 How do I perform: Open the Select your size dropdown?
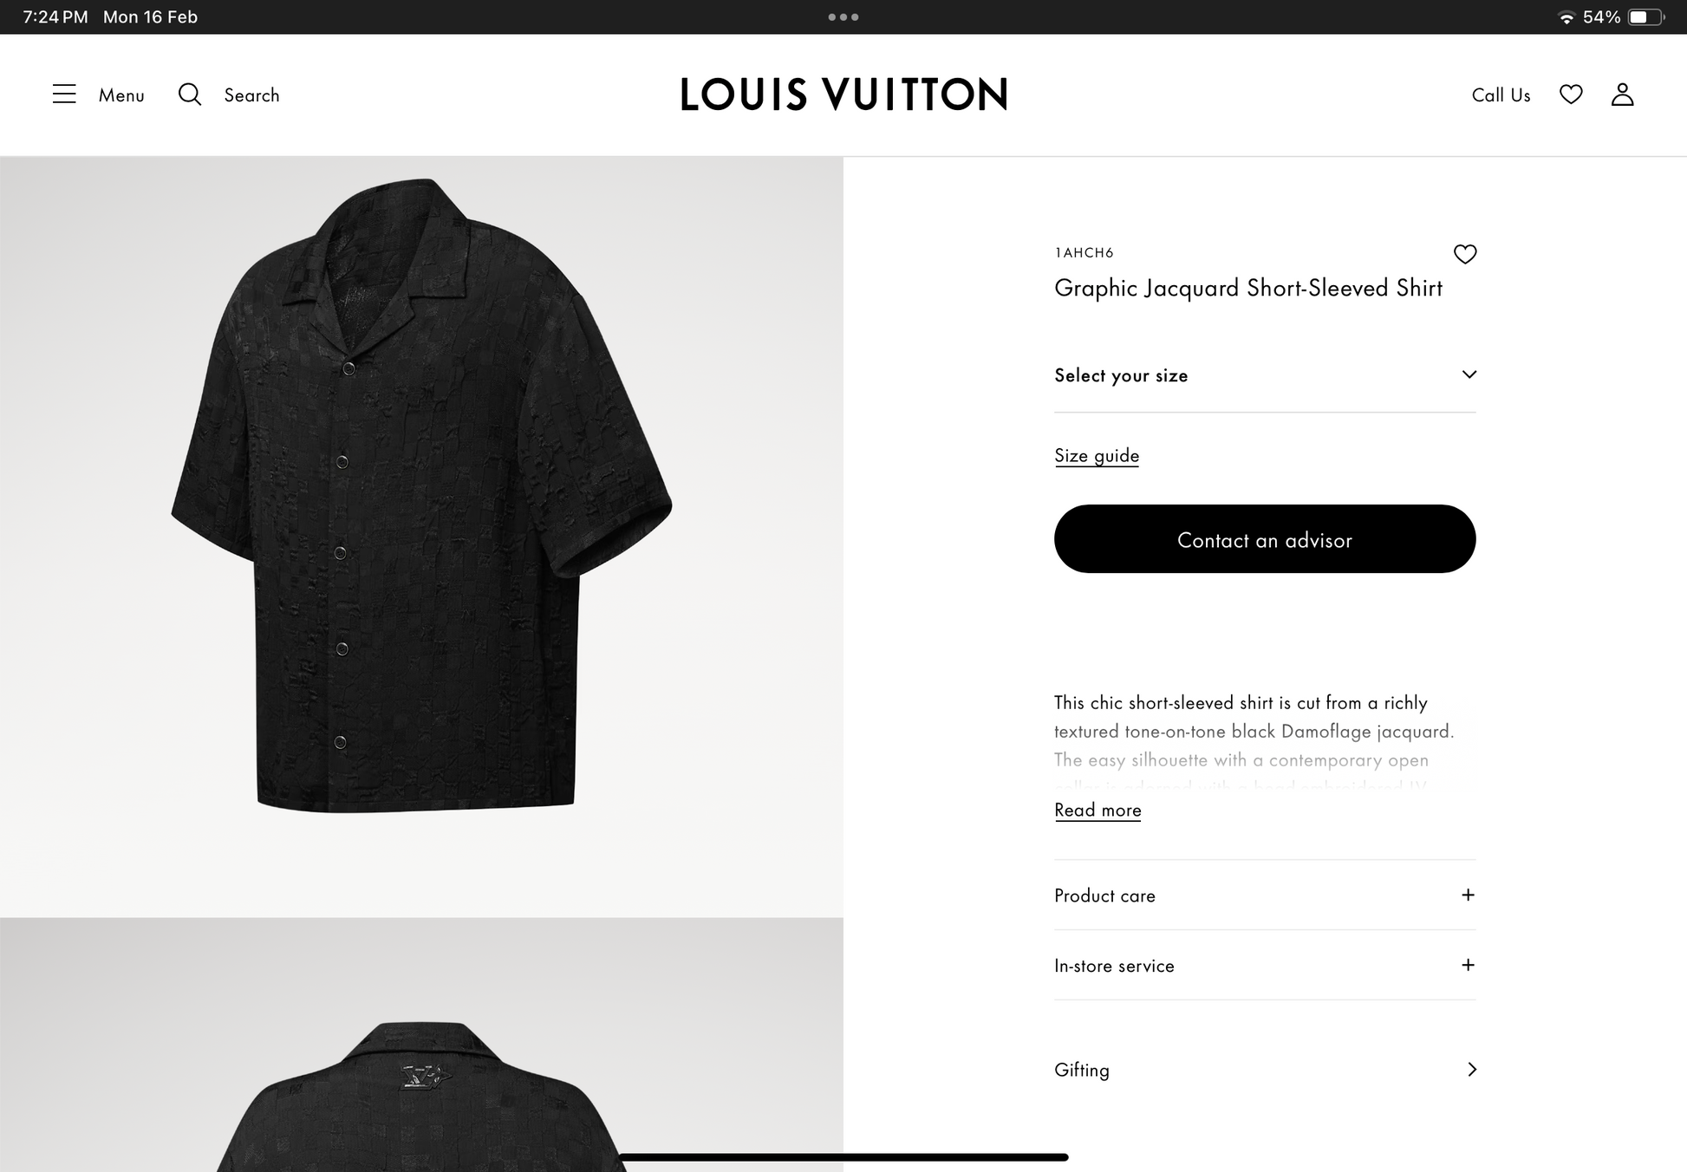click(1264, 375)
